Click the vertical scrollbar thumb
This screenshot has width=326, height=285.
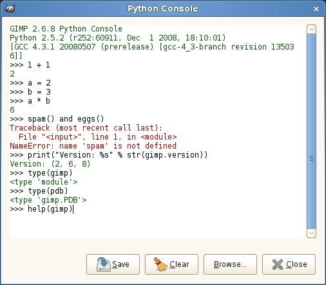pyautogui.click(x=311, y=131)
